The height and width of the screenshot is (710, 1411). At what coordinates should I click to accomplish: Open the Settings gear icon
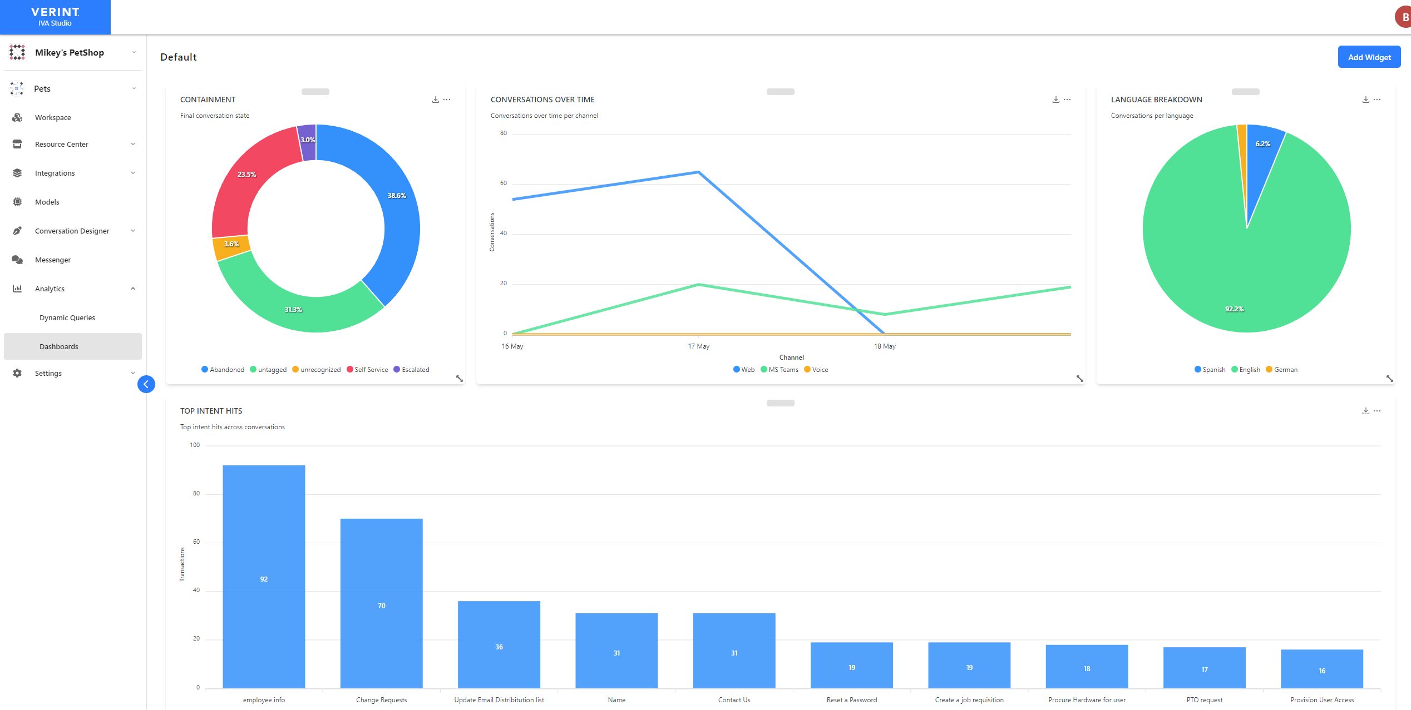[x=17, y=373]
